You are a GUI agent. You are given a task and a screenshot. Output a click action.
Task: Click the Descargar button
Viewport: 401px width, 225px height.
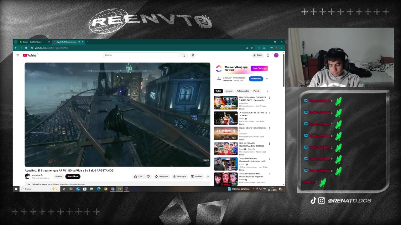(180, 177)
